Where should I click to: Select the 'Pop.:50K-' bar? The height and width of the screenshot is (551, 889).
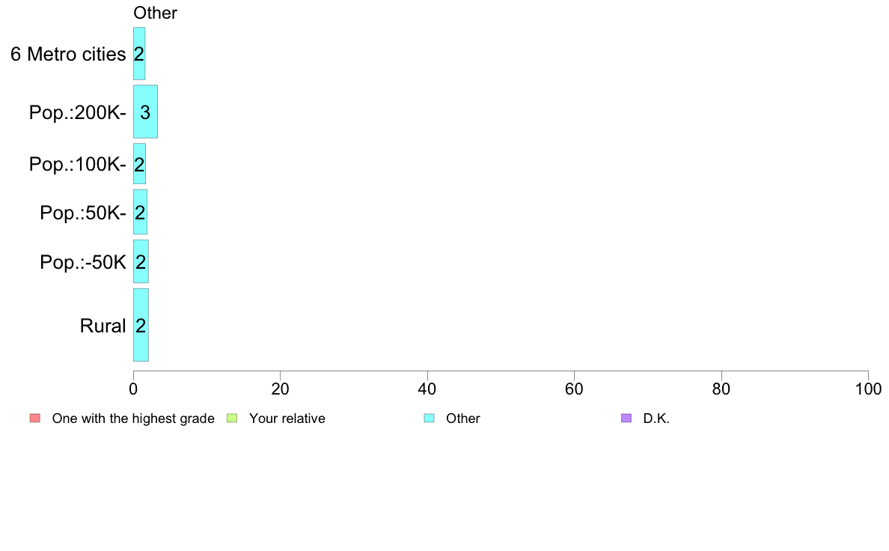pos(140,212)
